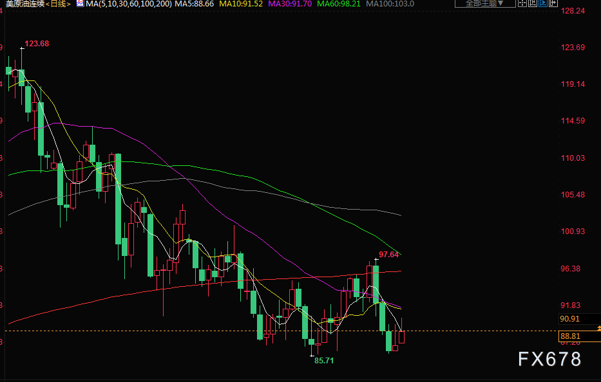Click the MA5:88.66 indicator value

[195, 4]
